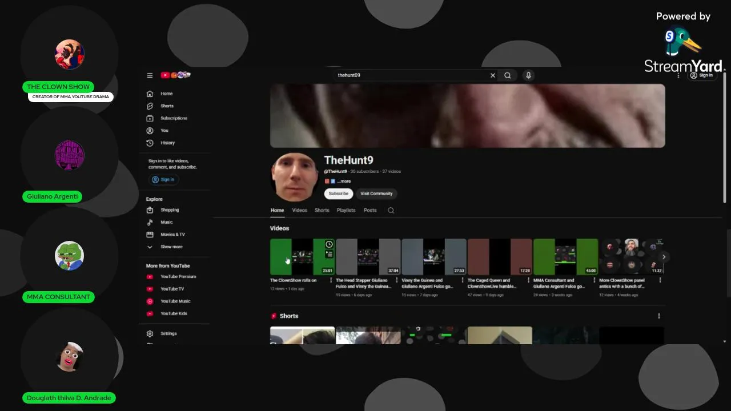Subscribe to TheHunt9 channel
The height and width of the screenshot is (411, 731).
pyautogui.click(x=339, y=194)
